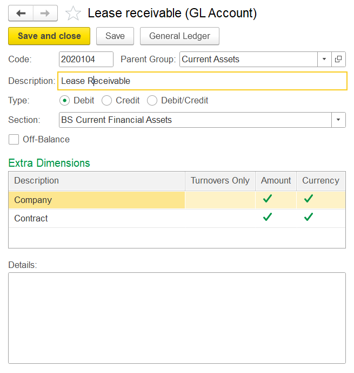Click the forward navigation arrow
The width and height of the screenshot is (354, 373).
tap(46, 13)
